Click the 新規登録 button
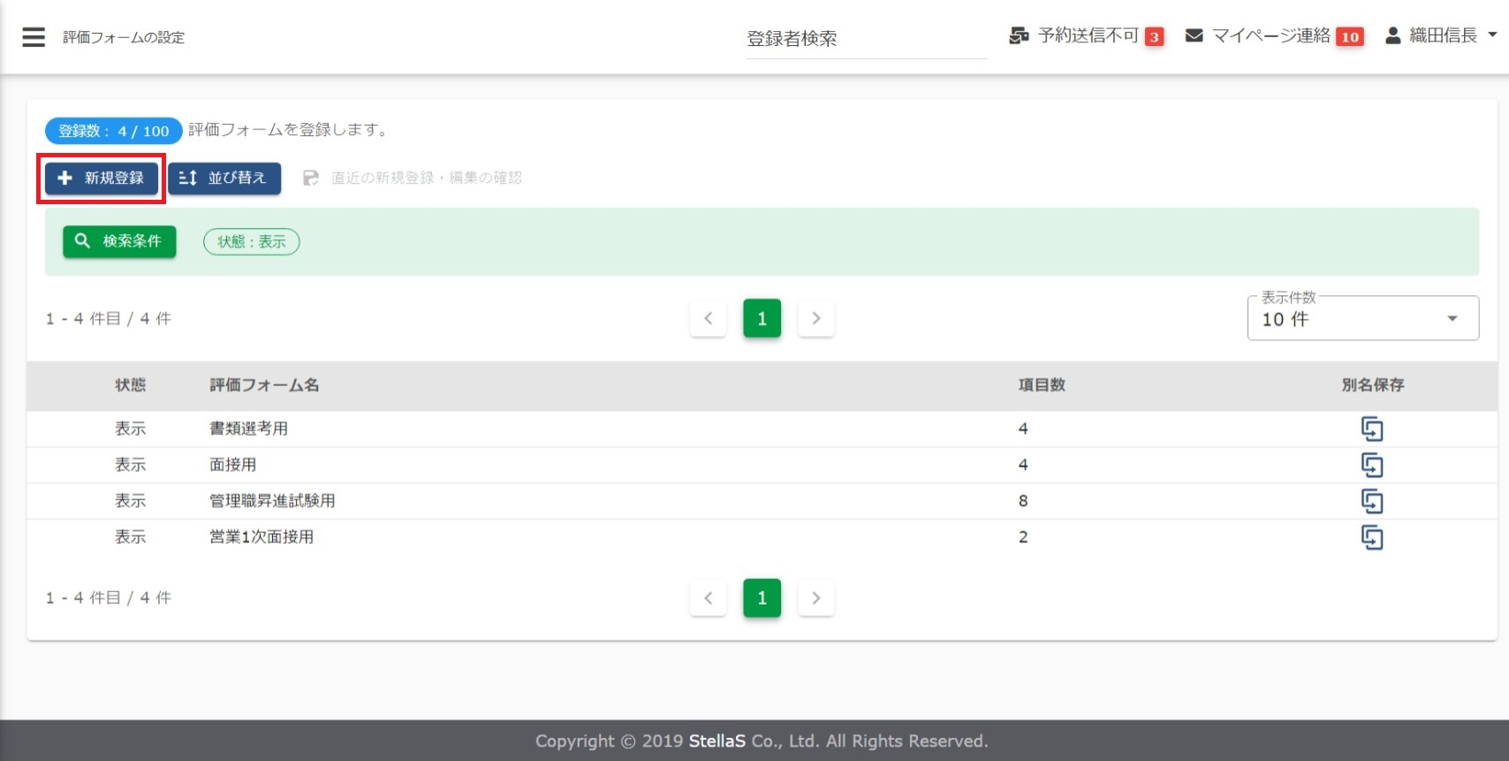This screenshot has width=1509, height=761. pos(102,179)
